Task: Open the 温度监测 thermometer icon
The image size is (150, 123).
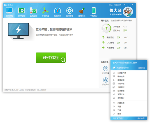Action: pyautogui.click(x=33, y=11)
